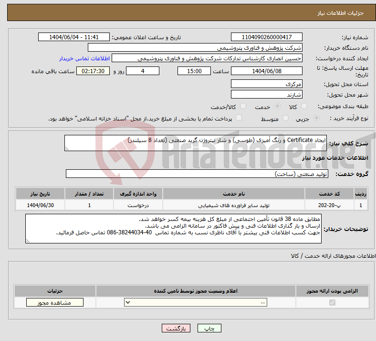
Task: Click the مشاهده مجوز button
Action: point(55,302)
